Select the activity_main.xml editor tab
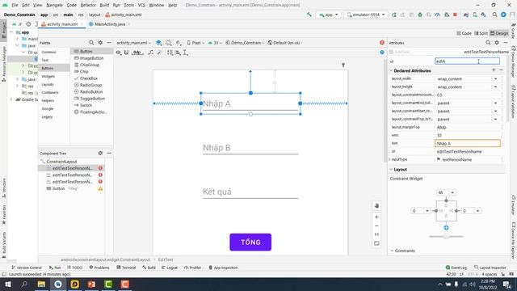This screenshot has height=291, width=517. (x=62, y=24)
